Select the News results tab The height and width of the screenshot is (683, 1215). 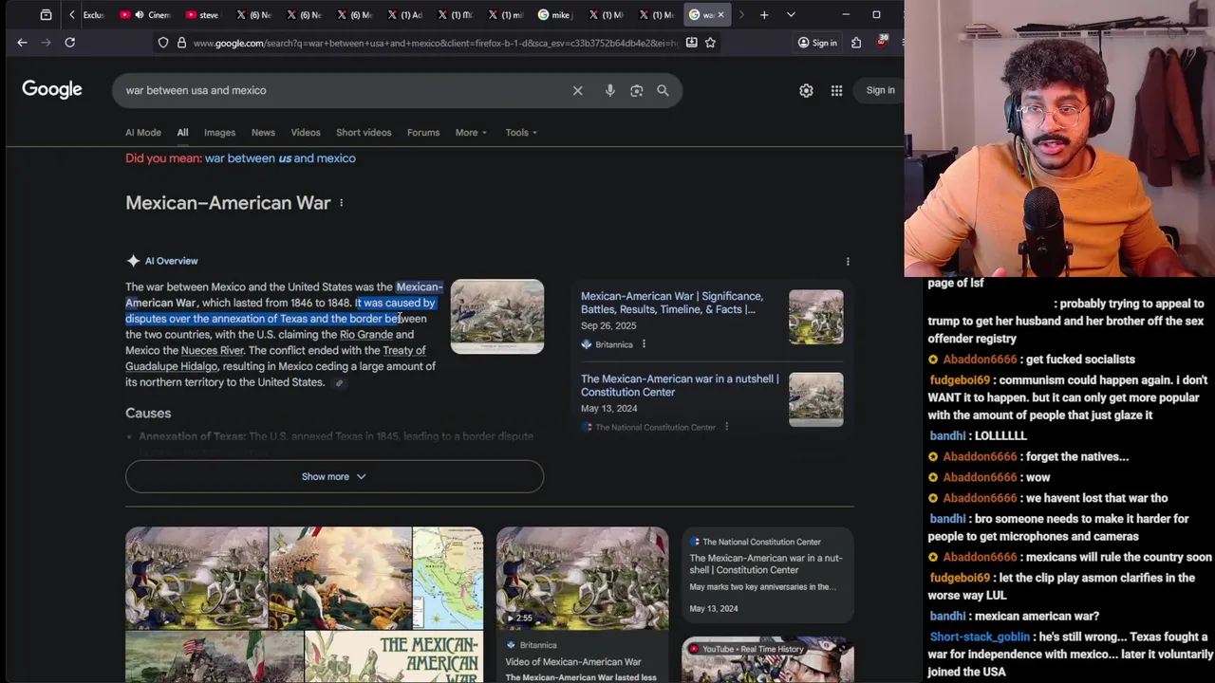click(263, 133)
